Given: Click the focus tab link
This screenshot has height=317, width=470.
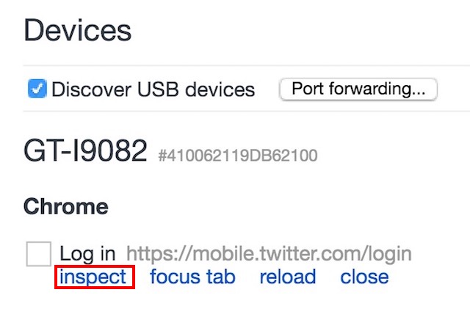Looking at the screenshot, I should [x=192, y=277].
